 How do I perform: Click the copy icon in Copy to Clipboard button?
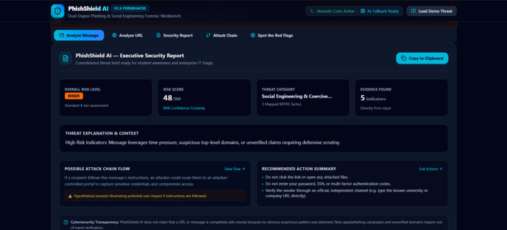[404, 58]
